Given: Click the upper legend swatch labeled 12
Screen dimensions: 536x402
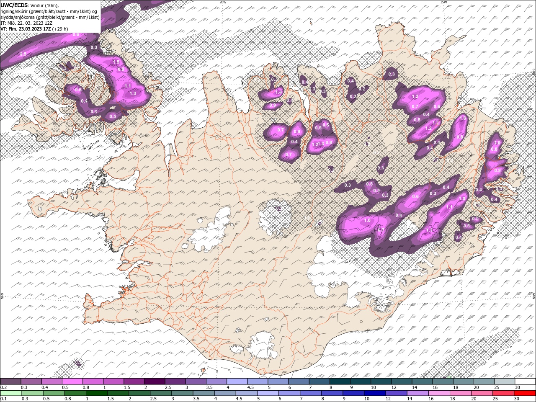Looking at the screenshot, I should coord(401,381).
